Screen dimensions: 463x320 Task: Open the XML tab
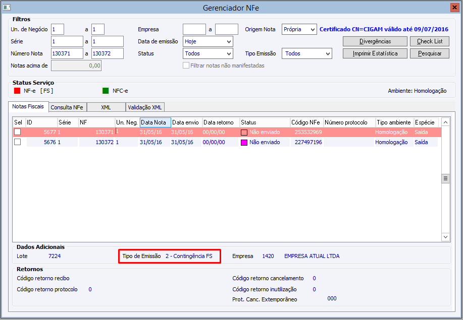[x=106, y=107]
